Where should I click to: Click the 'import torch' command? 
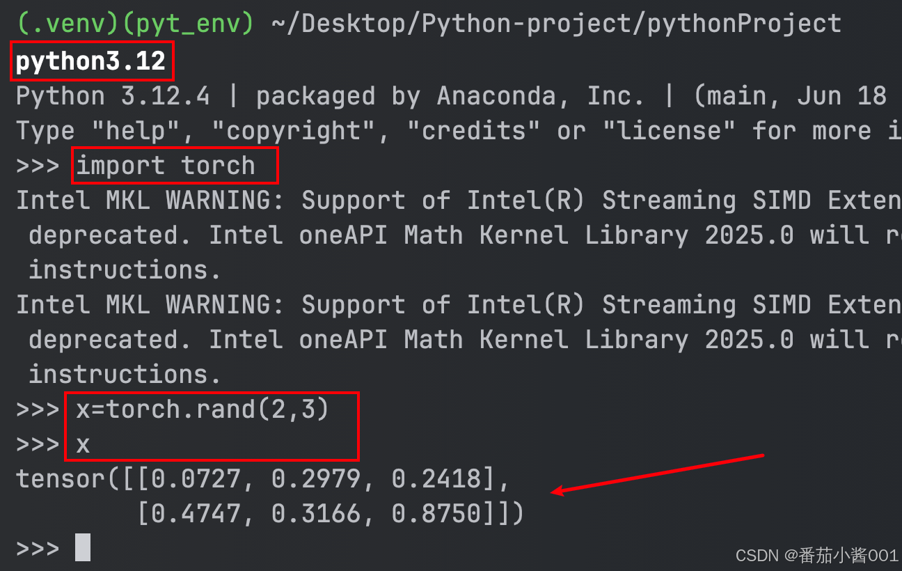(166, 166)
